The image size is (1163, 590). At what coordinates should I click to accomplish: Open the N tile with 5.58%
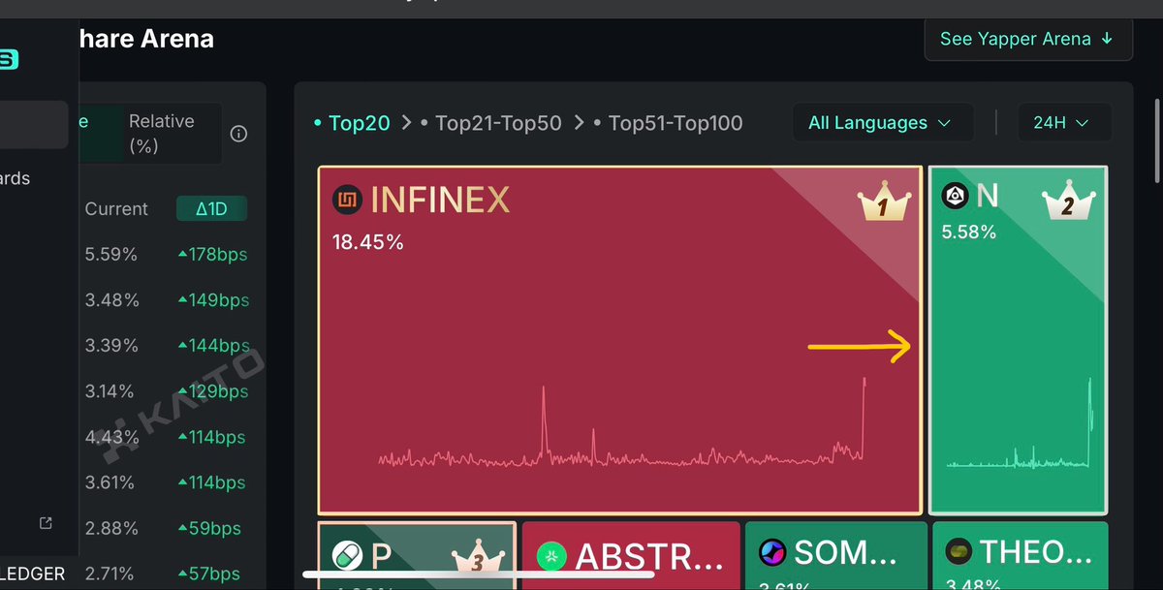(x=1018, y=340)
